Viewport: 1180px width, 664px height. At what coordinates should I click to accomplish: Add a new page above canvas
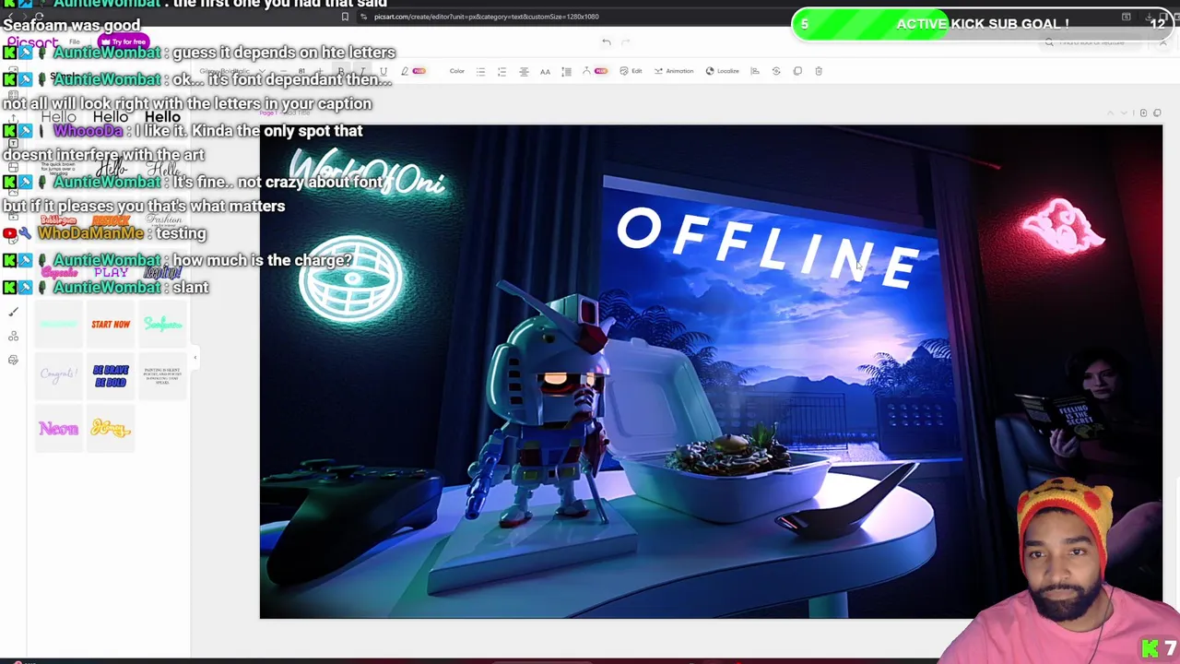tap(1143, 113)
